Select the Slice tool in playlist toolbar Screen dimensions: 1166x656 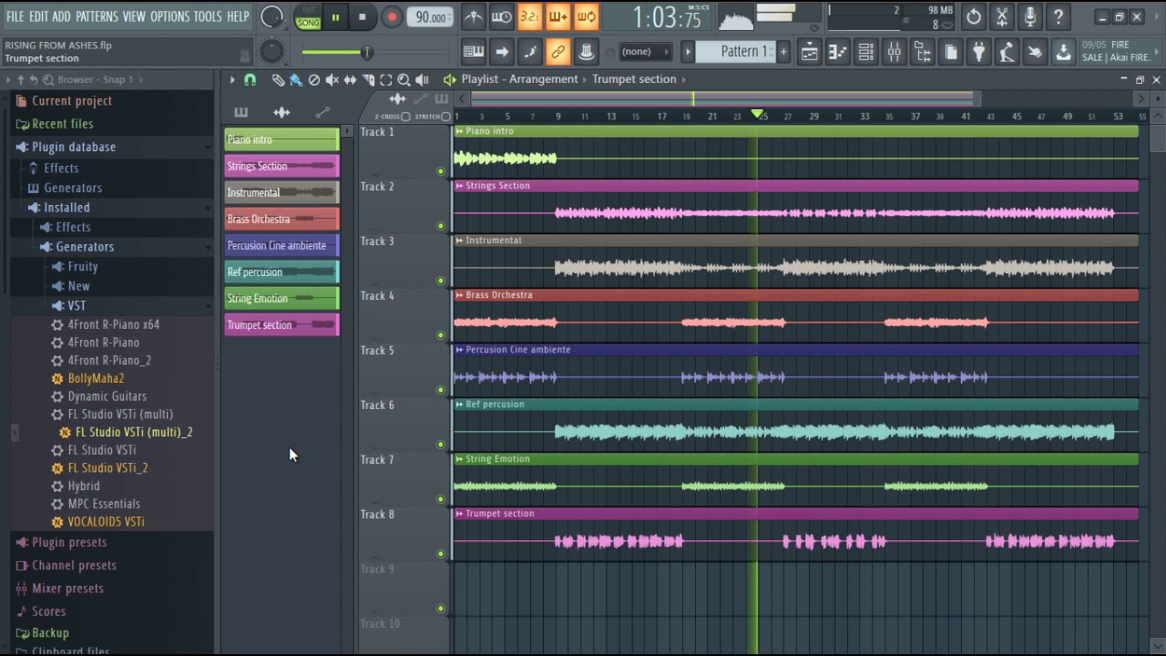[x=368, y=80]
